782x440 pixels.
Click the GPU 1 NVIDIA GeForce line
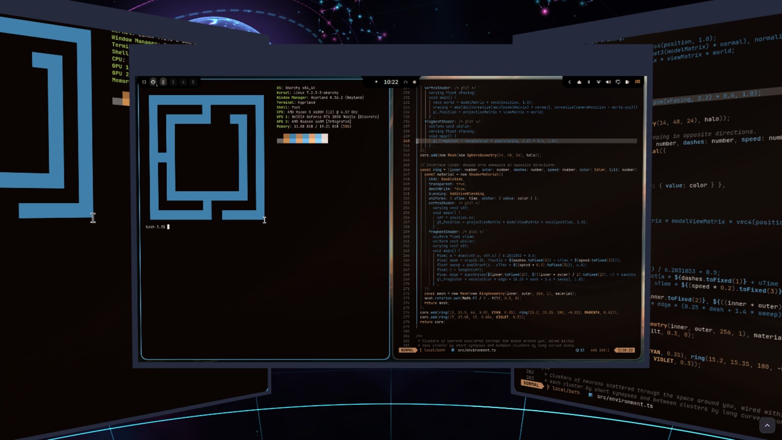coord(327,116)
